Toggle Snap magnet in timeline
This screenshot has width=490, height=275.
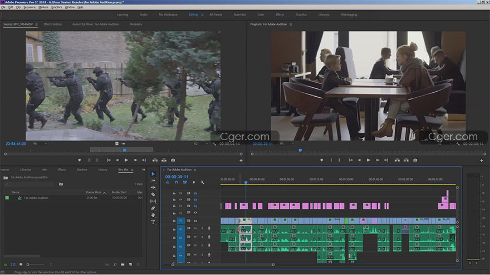(177, 182)
